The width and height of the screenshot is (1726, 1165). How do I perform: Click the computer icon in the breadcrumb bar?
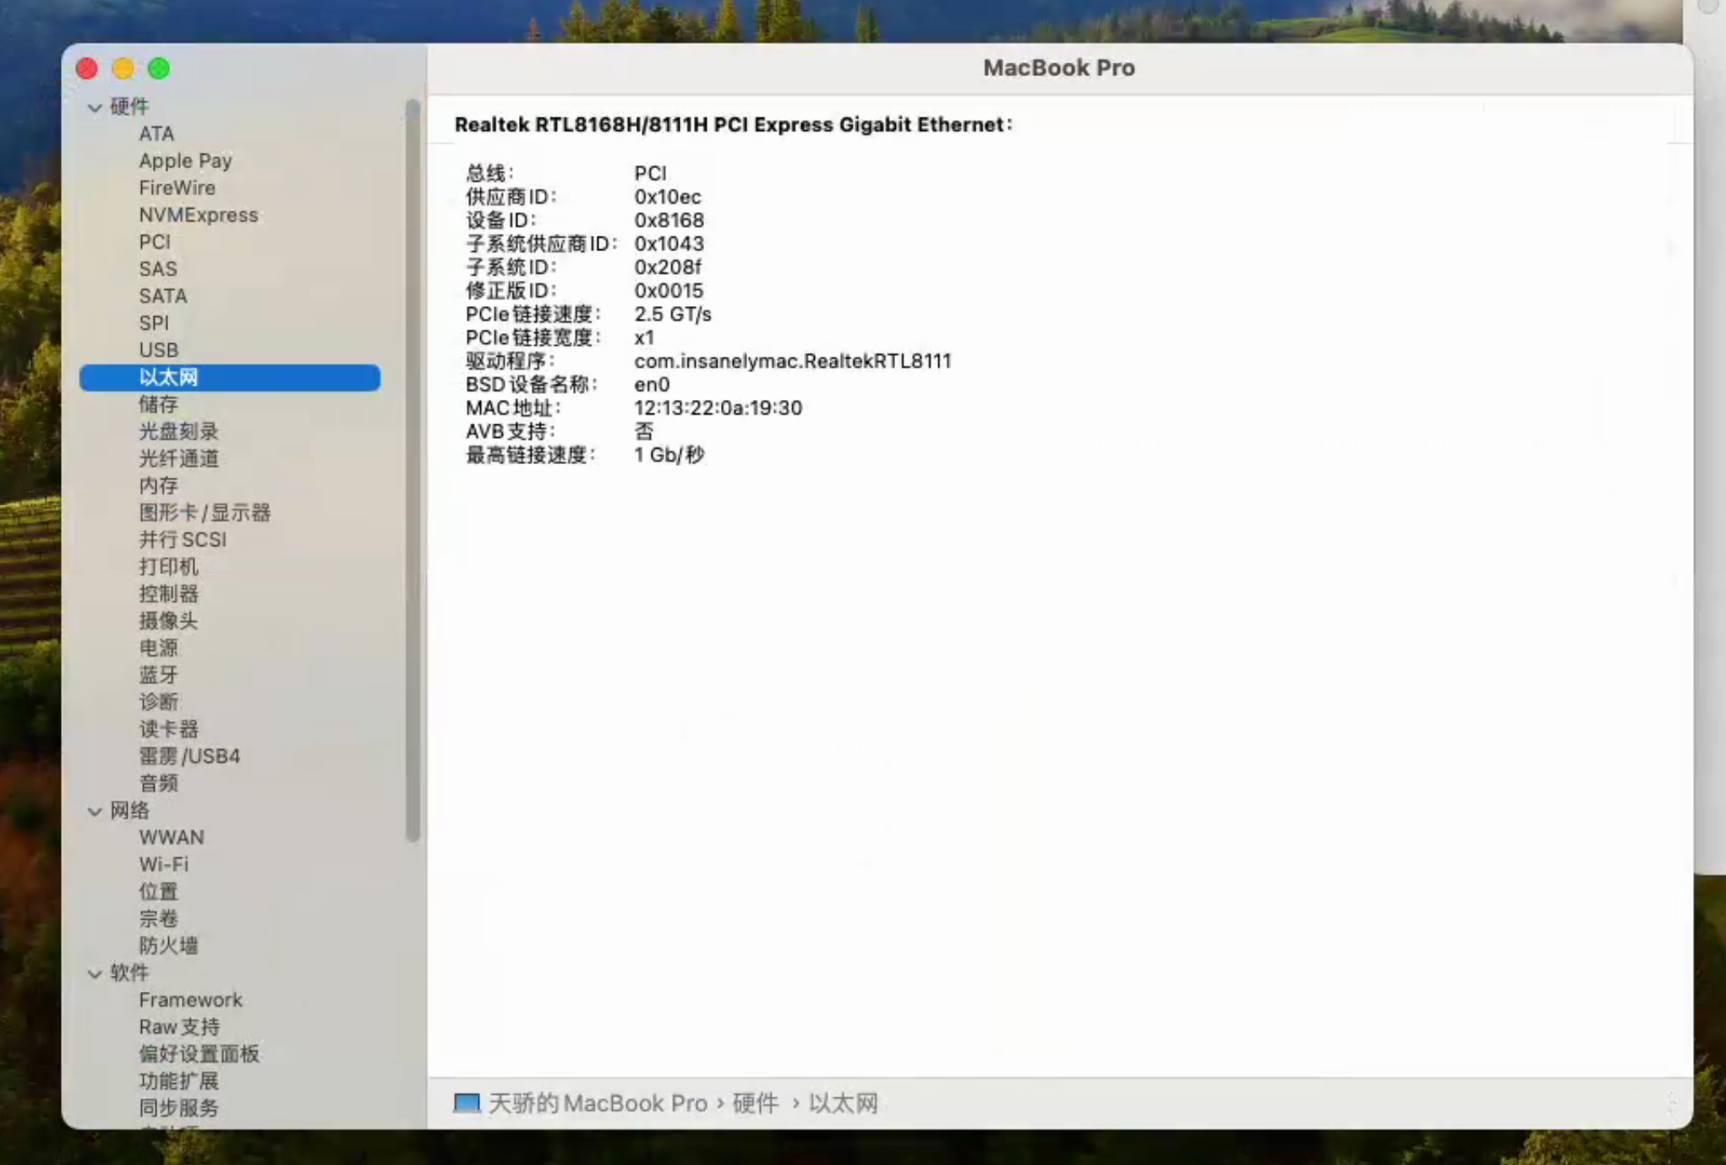point(466,1102)
